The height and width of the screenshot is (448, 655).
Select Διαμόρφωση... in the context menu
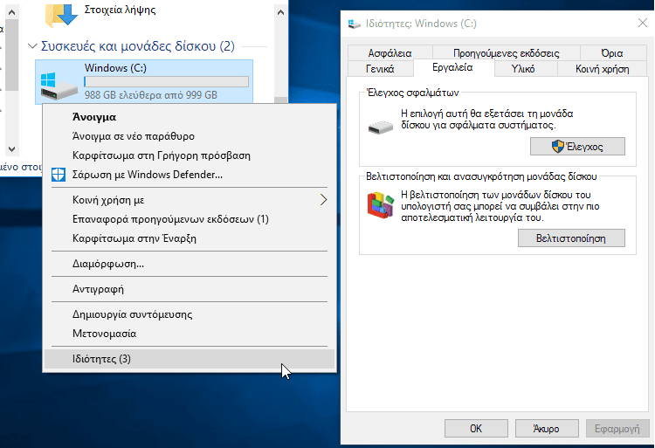[x=108, y=264]
